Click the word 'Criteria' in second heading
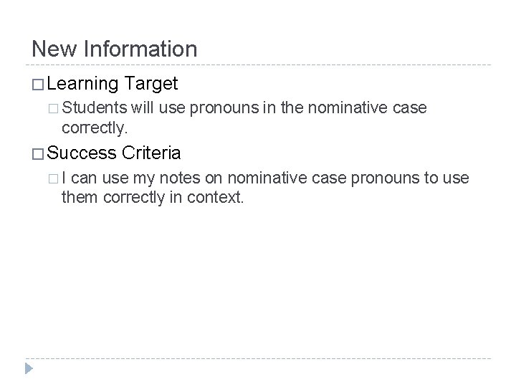Screen dimensions: 516x387 pyautogui.click(x=152, y=153)
